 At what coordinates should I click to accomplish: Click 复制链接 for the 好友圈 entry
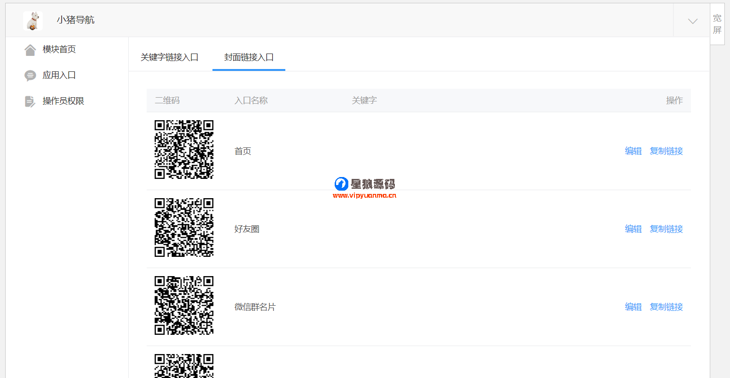click(x=666, y=229)
